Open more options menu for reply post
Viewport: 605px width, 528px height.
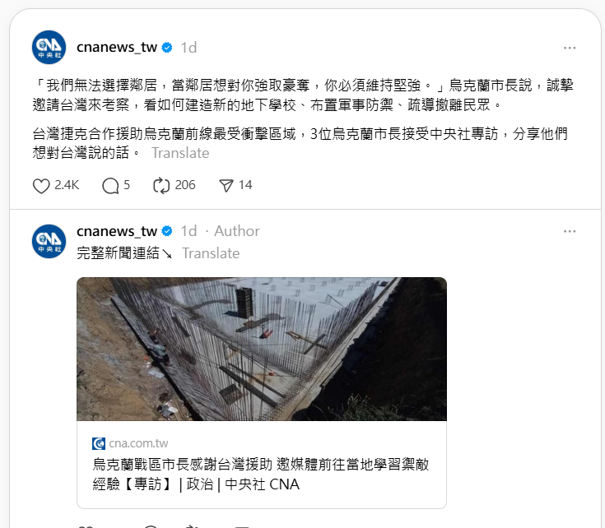[x=570, y=231]
